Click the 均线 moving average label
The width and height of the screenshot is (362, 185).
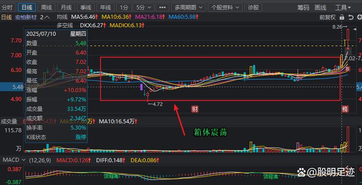coord(62,17)
